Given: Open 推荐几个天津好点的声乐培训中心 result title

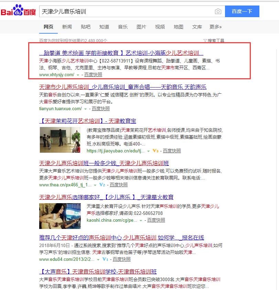Looking at the screenshot, I should [x=121, y=237].
